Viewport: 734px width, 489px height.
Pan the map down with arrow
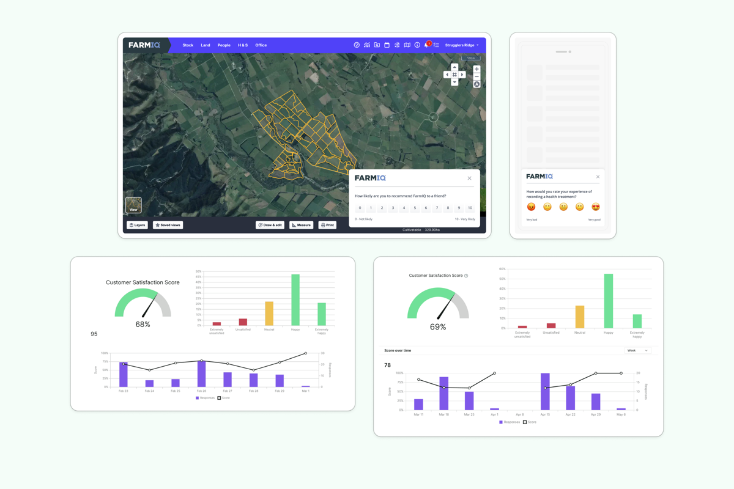pyautogui.click(x=454, y=82)
